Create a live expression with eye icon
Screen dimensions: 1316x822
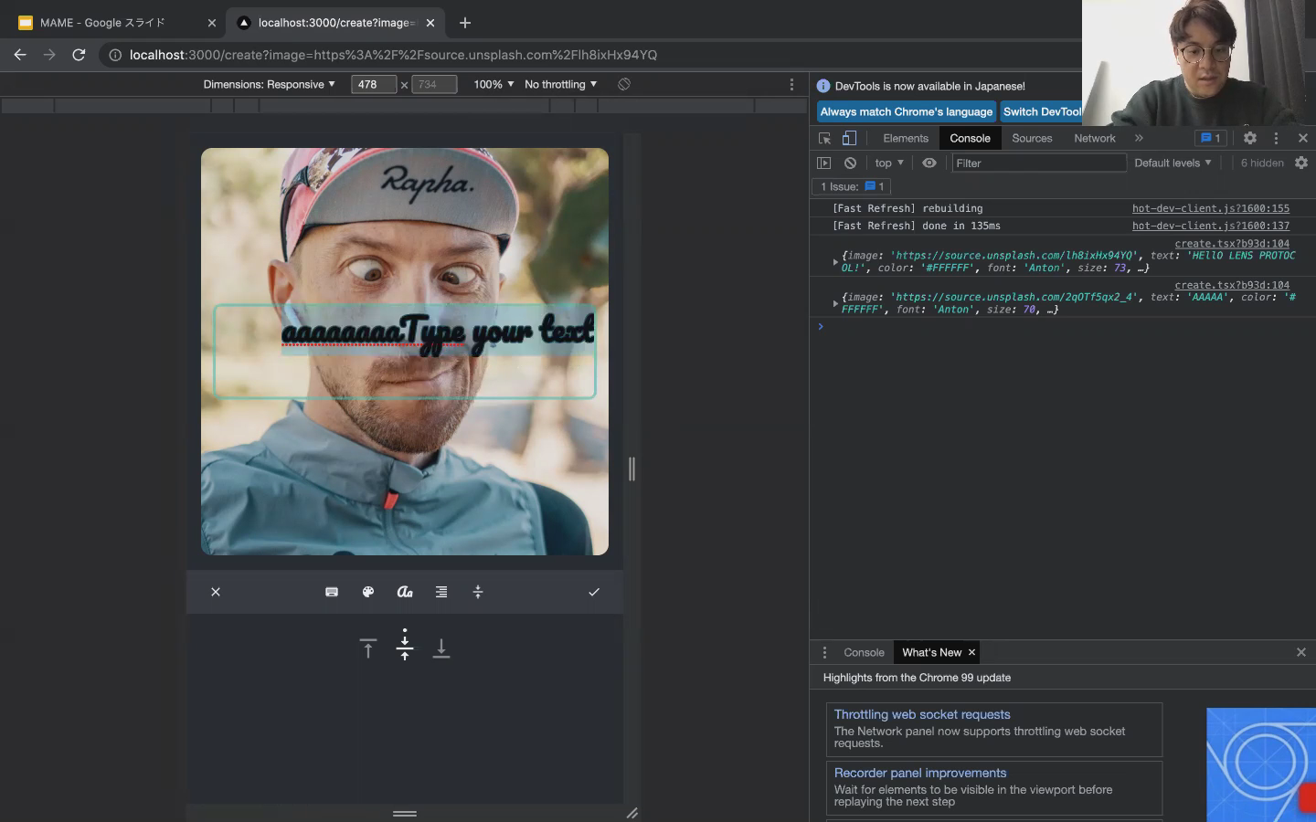(x=929, y=163)
